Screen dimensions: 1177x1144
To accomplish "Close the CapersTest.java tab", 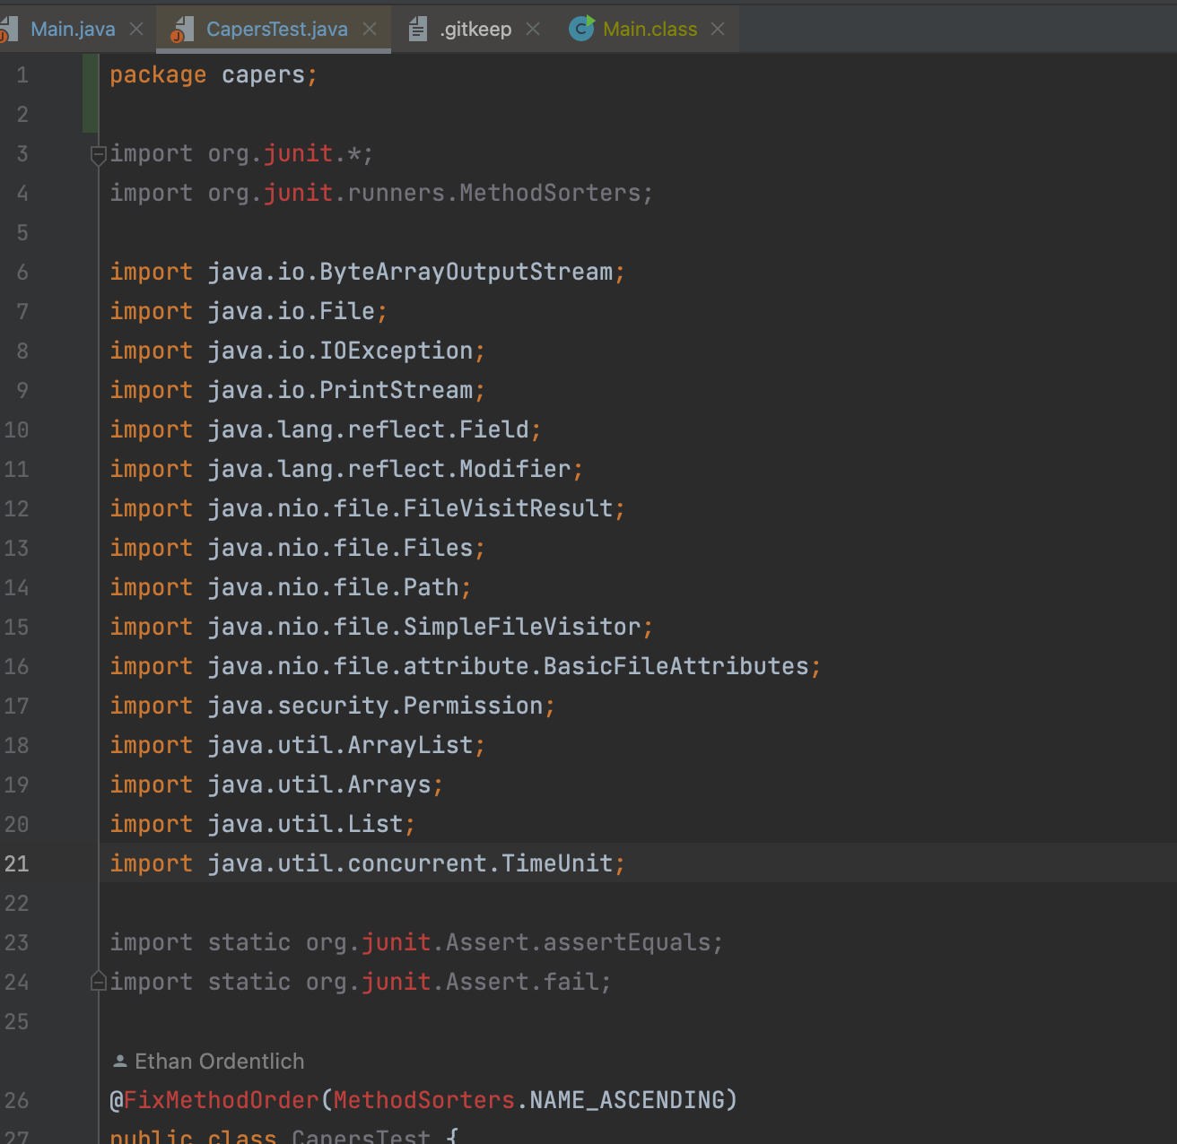I will point(370,30).
